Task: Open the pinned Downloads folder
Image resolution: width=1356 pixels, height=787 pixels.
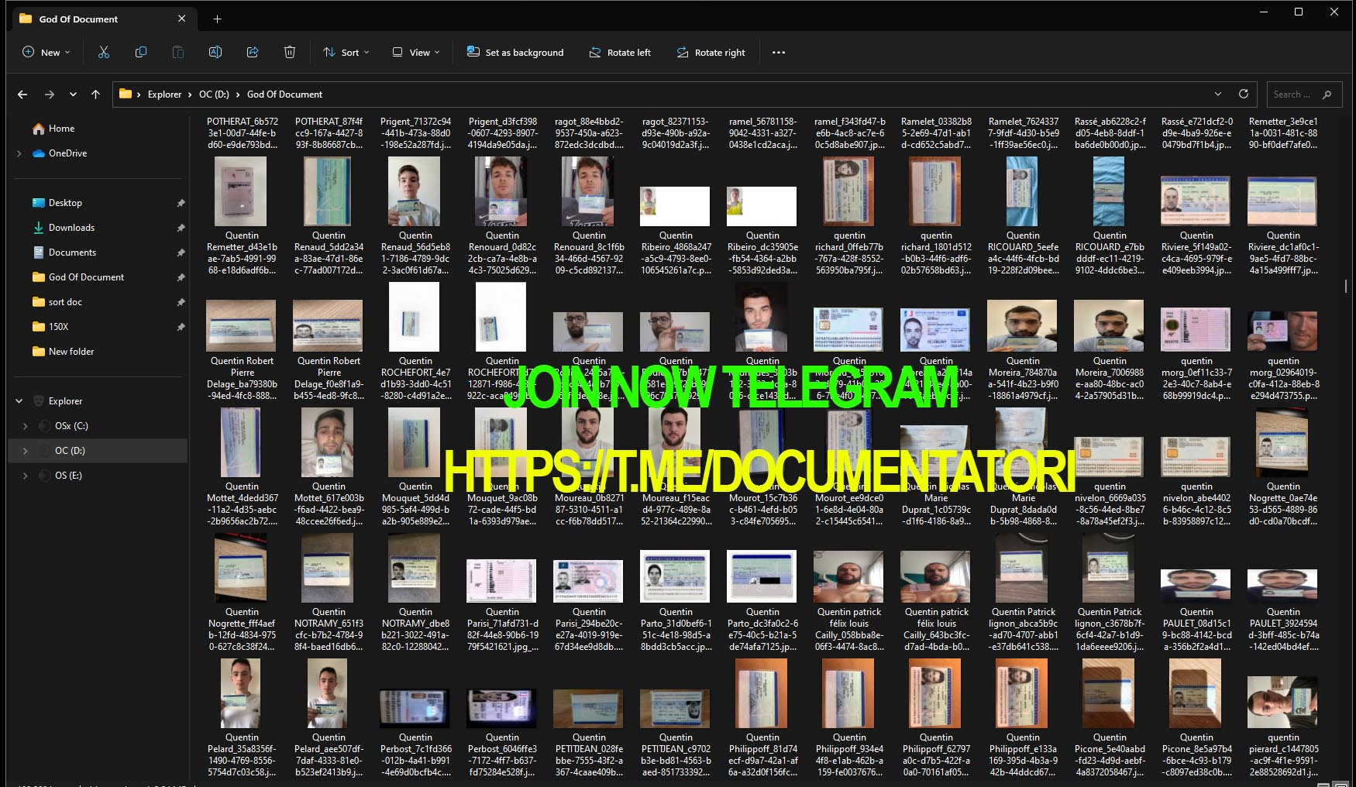Action: [71, 228]
